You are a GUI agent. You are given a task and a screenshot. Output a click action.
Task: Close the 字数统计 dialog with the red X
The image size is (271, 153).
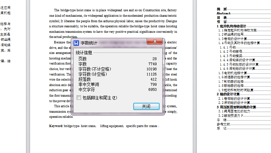(x=155, y=41)
